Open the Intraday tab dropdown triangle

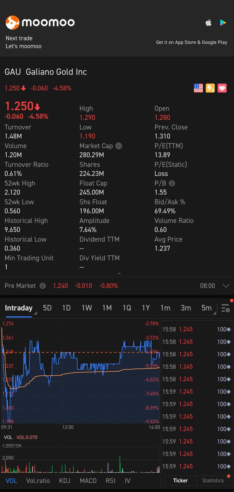point(36,313)
